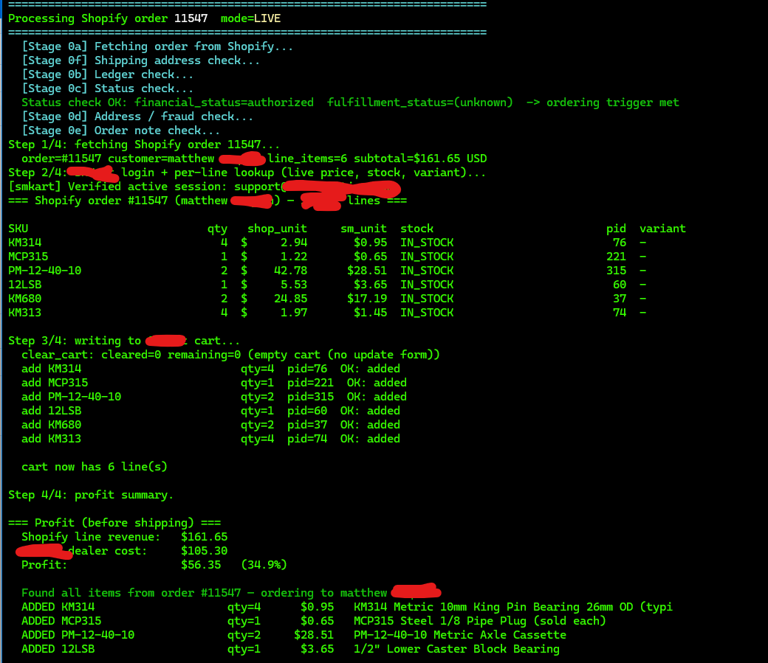Viewport: 768px width, 663px height.
Task: Click the 'add KM313' cart line
Action: tap(210, 439)
